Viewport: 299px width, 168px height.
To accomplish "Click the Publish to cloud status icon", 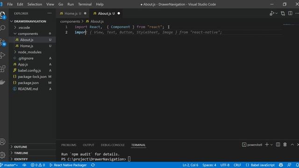I will 24,165.
